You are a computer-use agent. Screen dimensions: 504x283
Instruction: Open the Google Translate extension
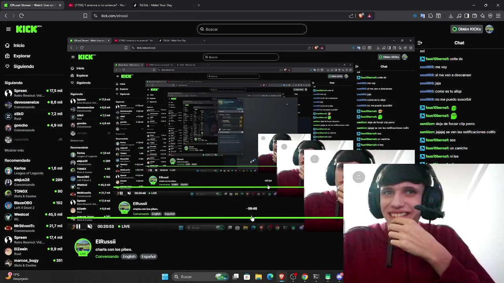pos(422,16)
